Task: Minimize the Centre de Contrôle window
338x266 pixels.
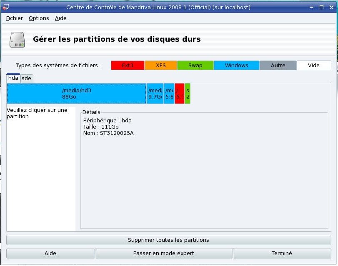Action: [x=311, y=8]
